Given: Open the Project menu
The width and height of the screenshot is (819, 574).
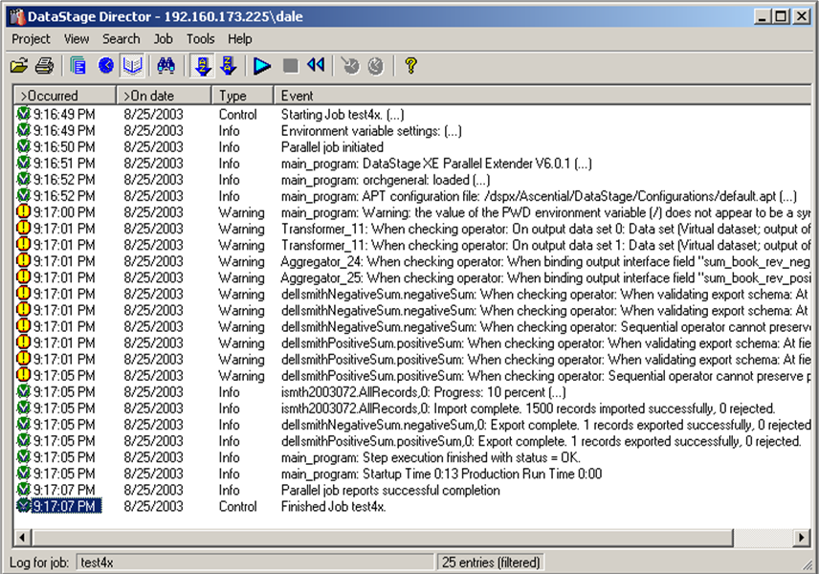Looking at the screenshot, I should coord(31,39).
